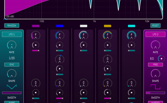The width and height of the screenshot is (167, 103).
Task: Click the blue band color swatch
Action: pos(60,26)
